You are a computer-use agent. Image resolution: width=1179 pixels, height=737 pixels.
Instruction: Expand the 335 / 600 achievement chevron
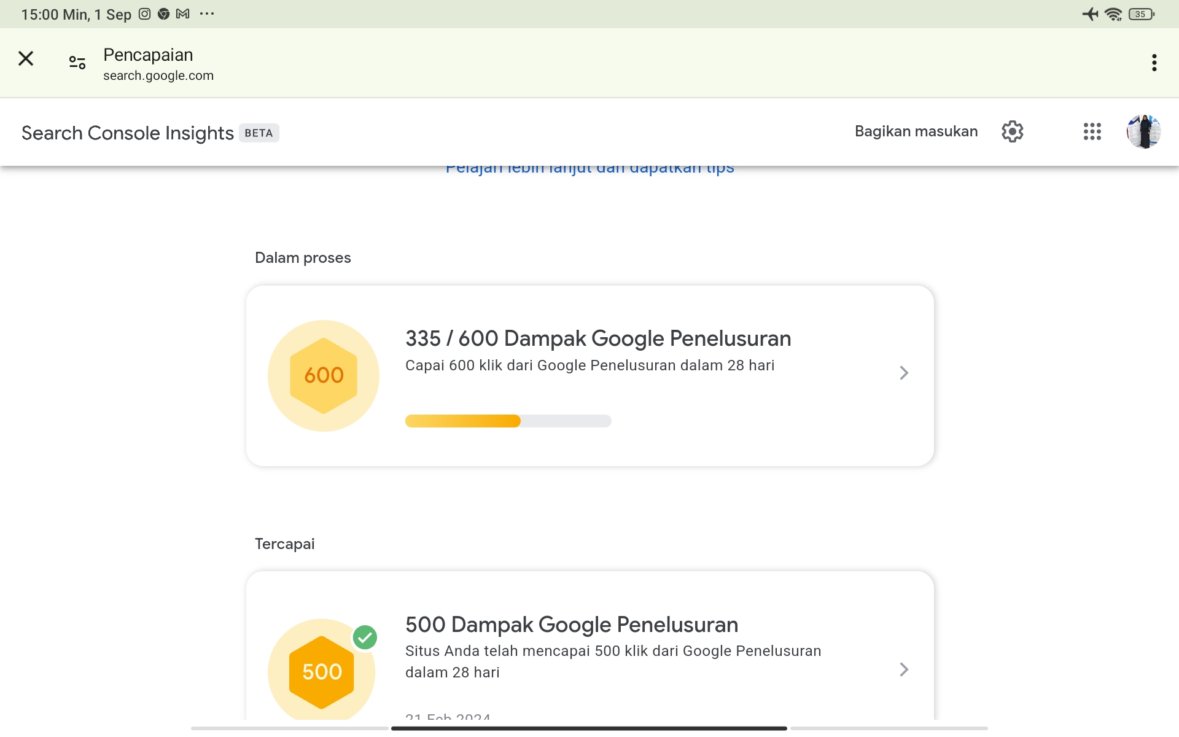tap(904, 373)
